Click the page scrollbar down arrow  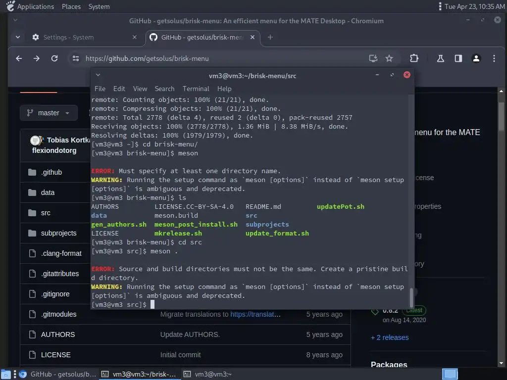(501, 363)
